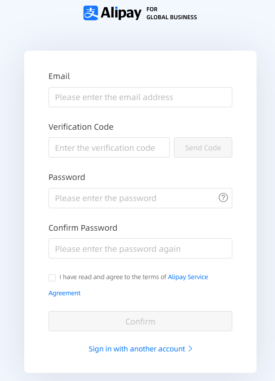The height and width of the screenshot is (381, 275).
Task: Click the password help question mark icon
Action: coord(223,198)
